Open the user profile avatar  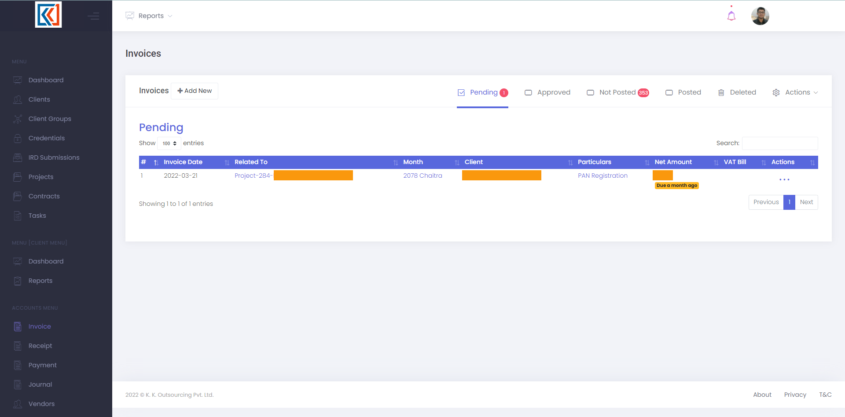coord(760,16)
